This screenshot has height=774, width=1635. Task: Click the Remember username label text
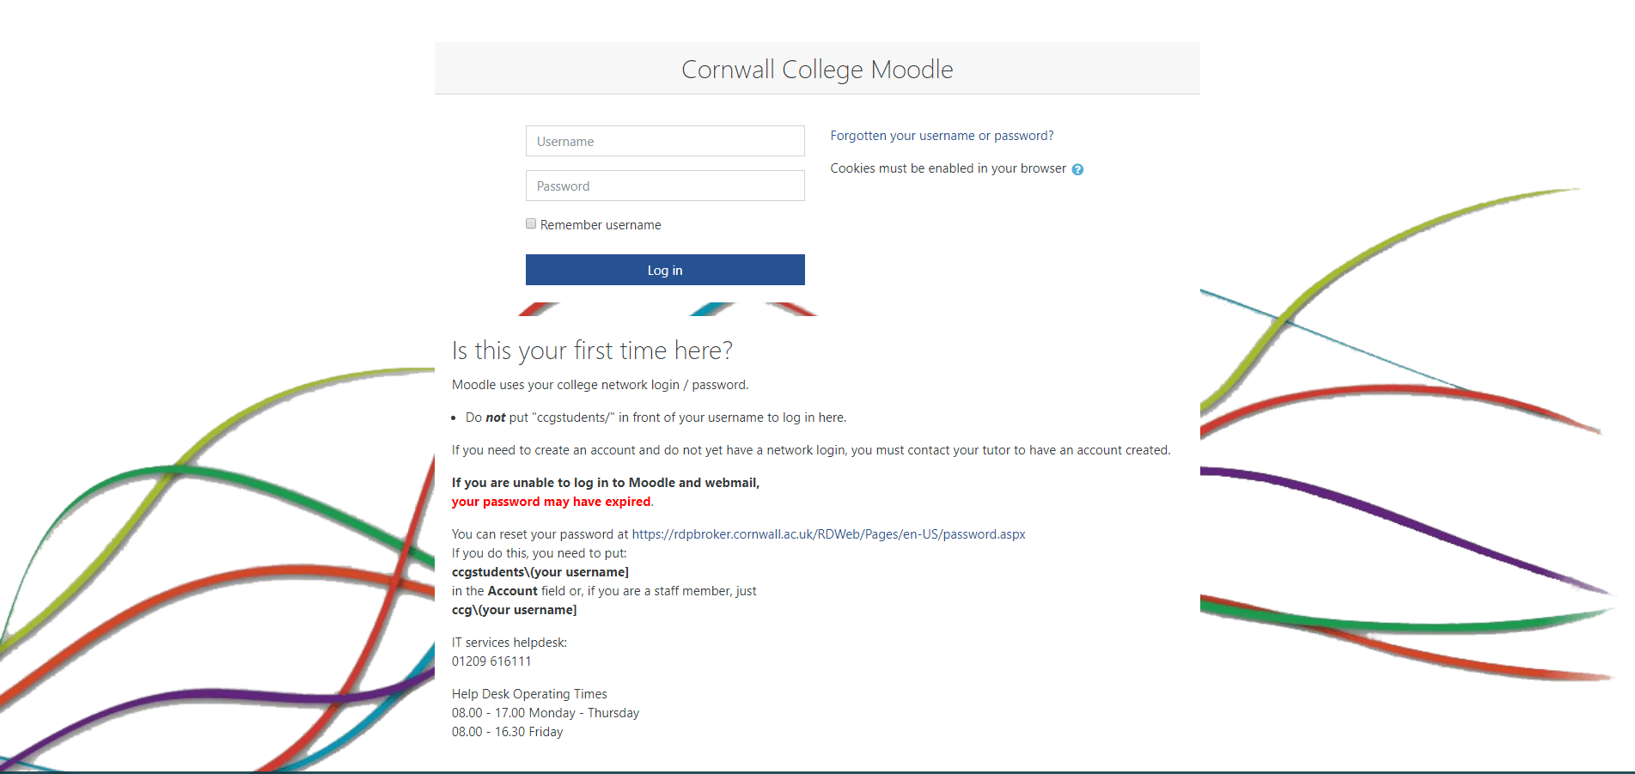601,225
